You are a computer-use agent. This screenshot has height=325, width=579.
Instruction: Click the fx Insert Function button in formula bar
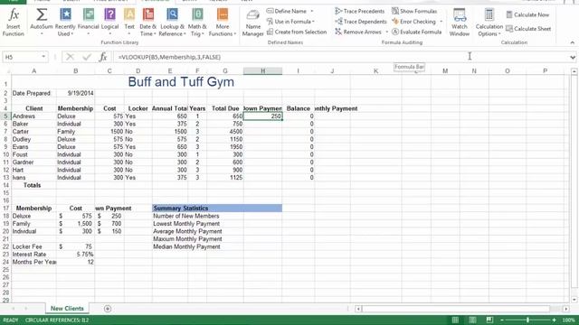point(103,57)
